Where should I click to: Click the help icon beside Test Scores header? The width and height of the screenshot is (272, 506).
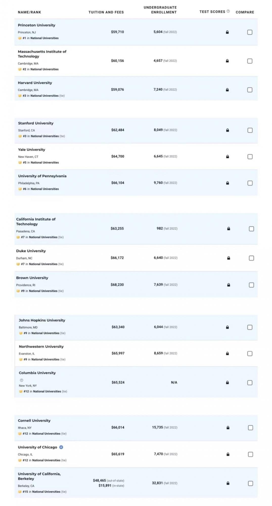click(x=228, y=11)
